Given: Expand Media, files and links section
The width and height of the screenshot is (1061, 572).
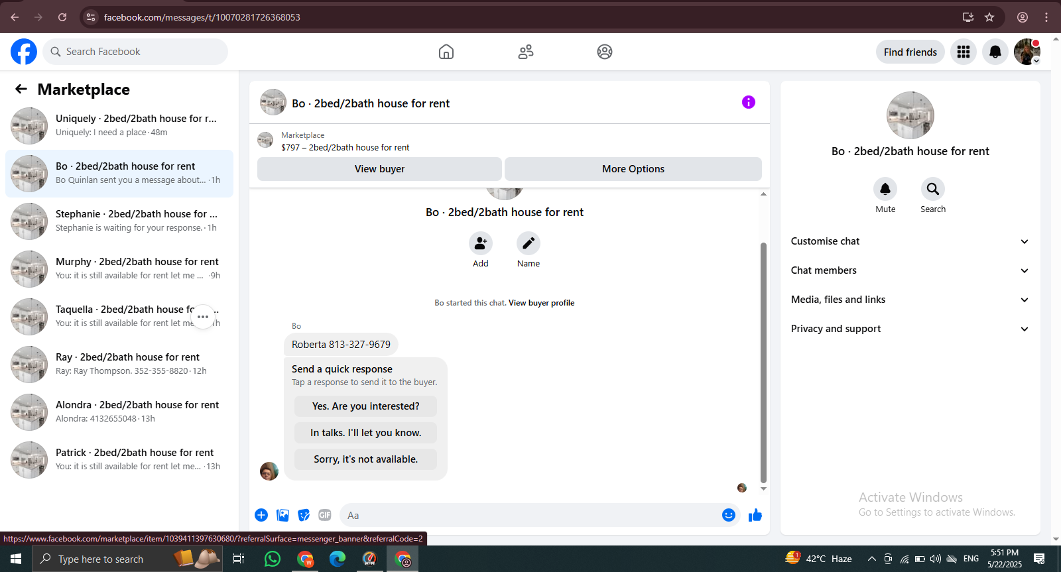Looking at the screenshot, I should (x=910, y=300).
